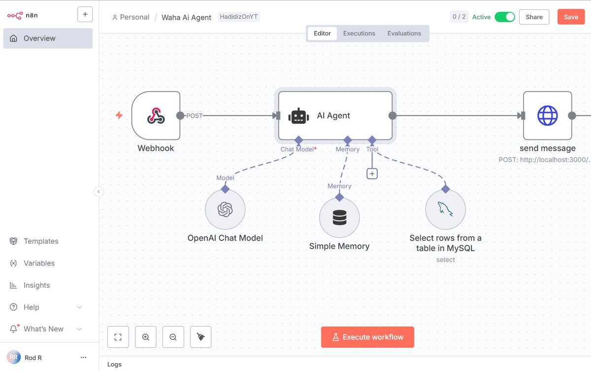
Task: Click the AI Agent Tool diamond connector
Action: (372, 140)
